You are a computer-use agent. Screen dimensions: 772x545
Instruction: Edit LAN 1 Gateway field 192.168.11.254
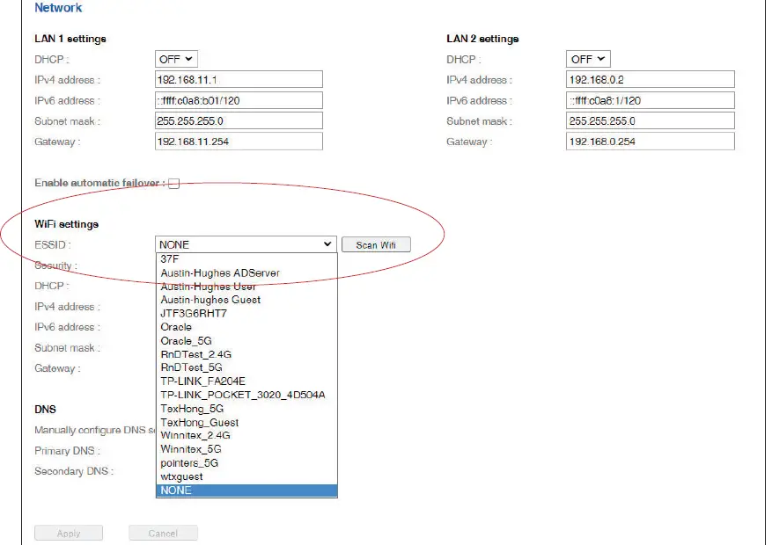(x=239, y=142)
